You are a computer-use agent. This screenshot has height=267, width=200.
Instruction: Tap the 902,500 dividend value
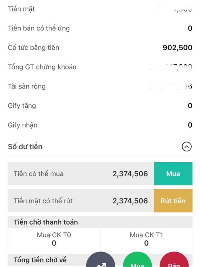pyautogui.click(x=177, y=48)
